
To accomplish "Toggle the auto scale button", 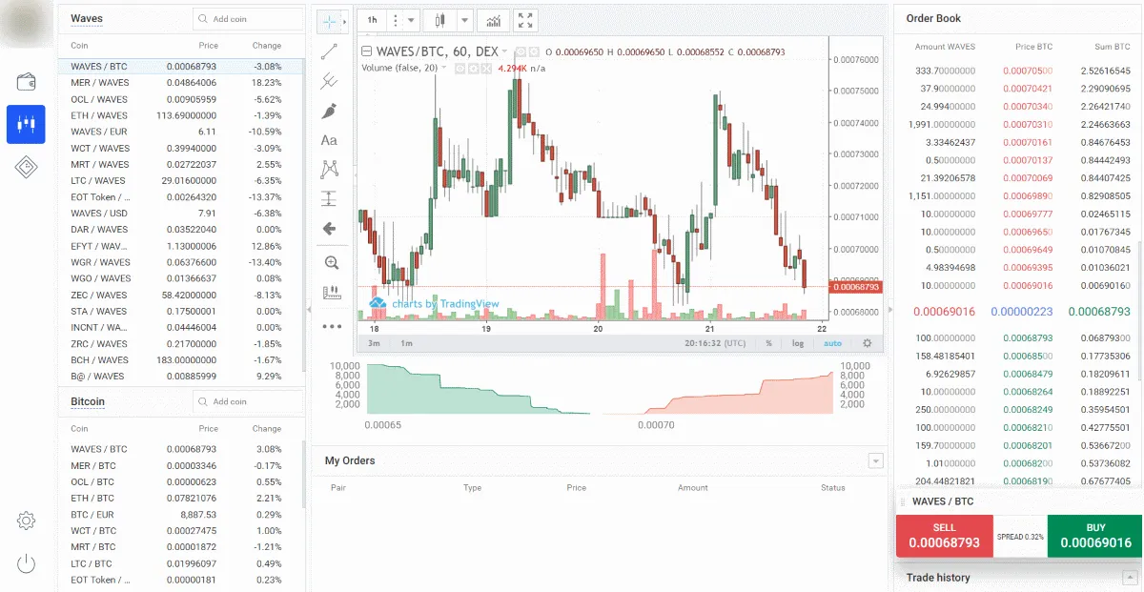I will click(832, 343).
